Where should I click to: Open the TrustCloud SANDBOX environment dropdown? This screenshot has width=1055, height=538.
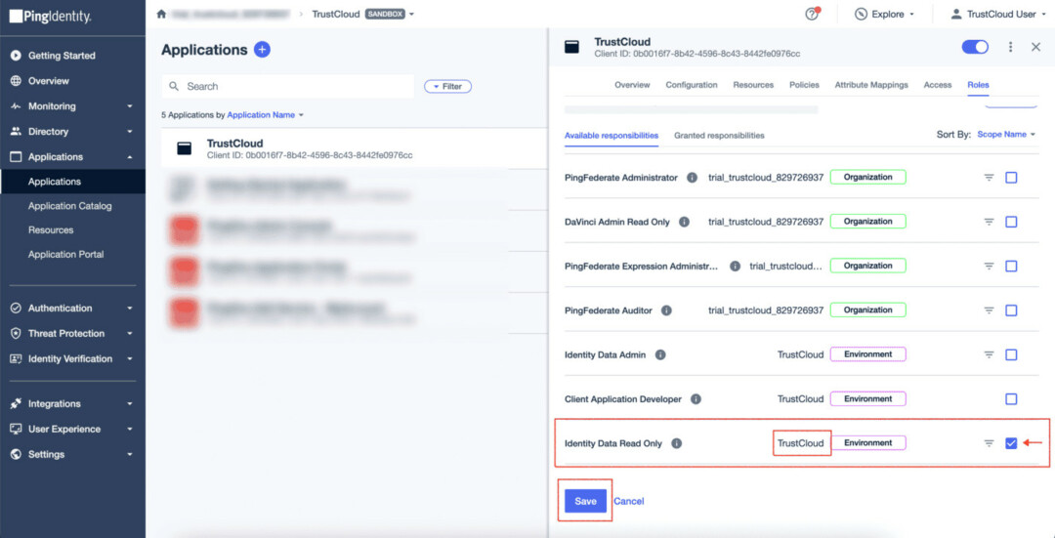[363, 14]
